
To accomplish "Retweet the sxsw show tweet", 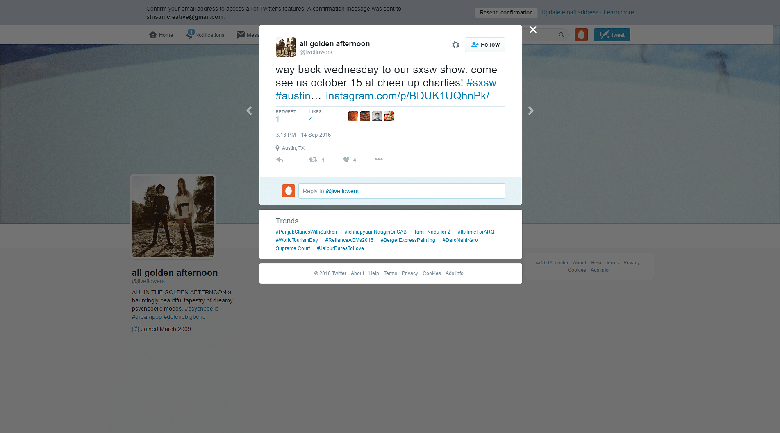I will (314, 160).
